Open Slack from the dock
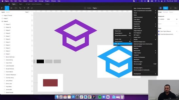Viewport: 179px width, 100px height. point(81,97)
